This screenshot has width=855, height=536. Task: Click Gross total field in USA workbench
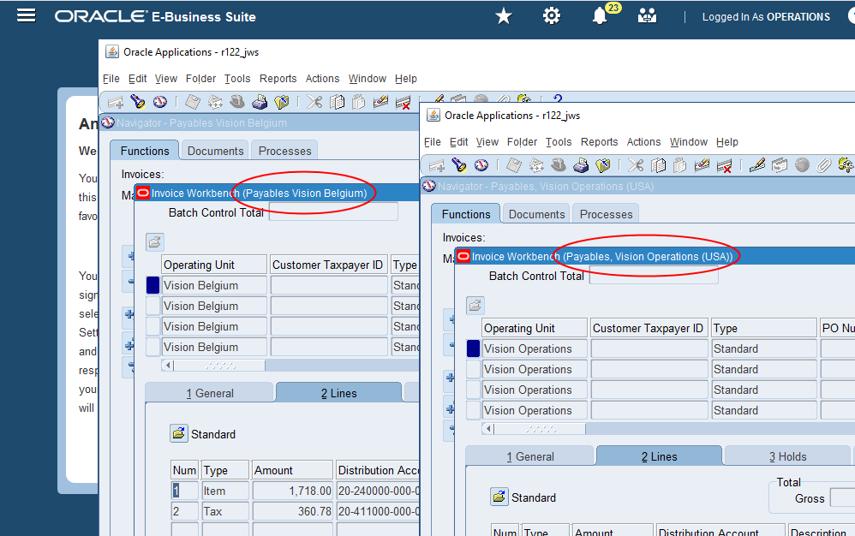842,497
